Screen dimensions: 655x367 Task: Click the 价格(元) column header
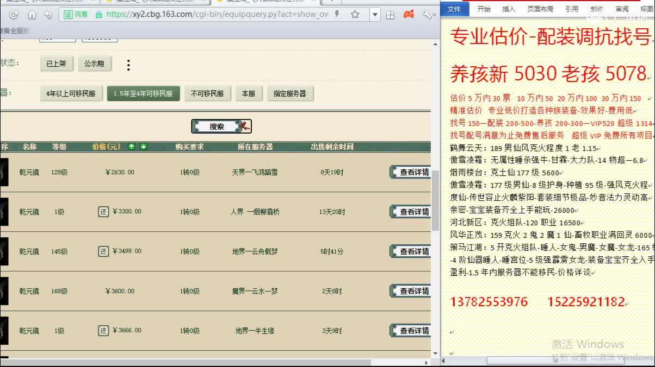[x=107, y=147]
